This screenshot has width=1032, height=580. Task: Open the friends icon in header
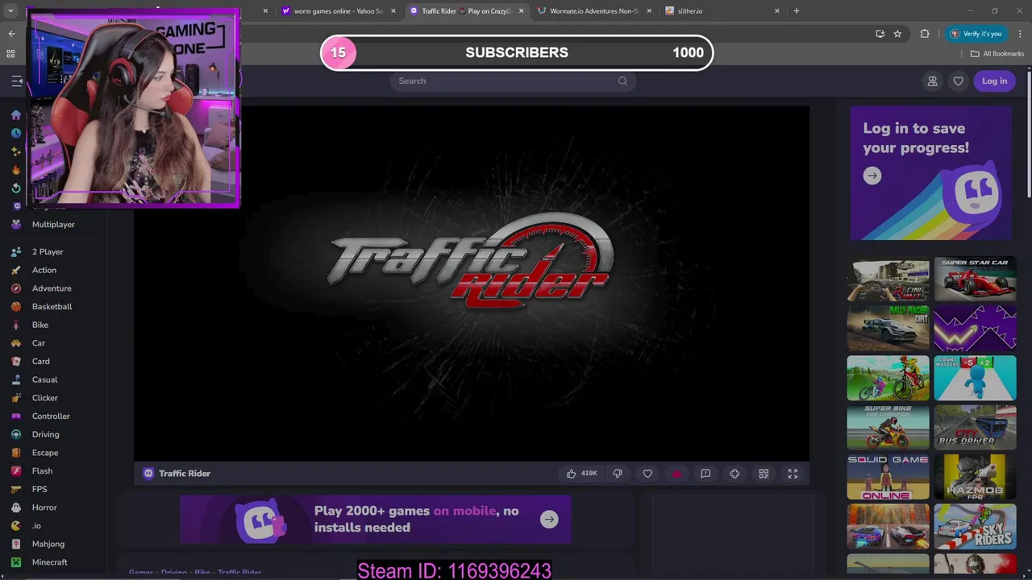[932, 81]
